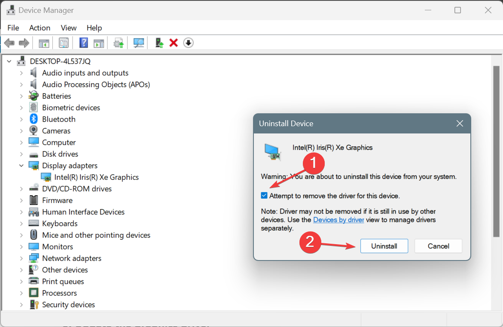Click the Batteries category icon

34,96
